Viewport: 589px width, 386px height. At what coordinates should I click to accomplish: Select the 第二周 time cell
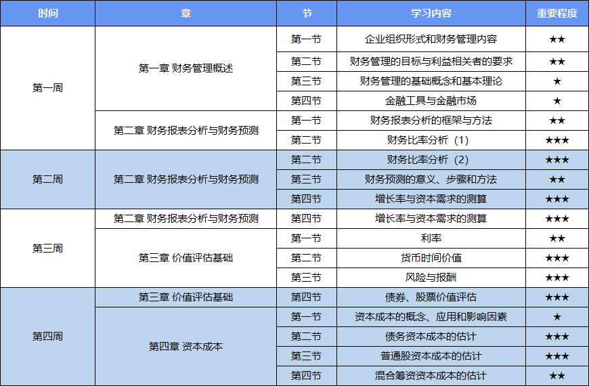point(47,179)
